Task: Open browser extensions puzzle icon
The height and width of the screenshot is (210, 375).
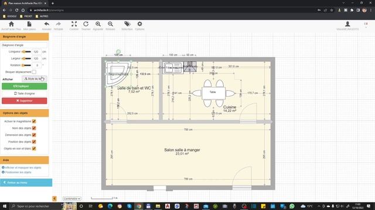Action: (x=352, y=10)
